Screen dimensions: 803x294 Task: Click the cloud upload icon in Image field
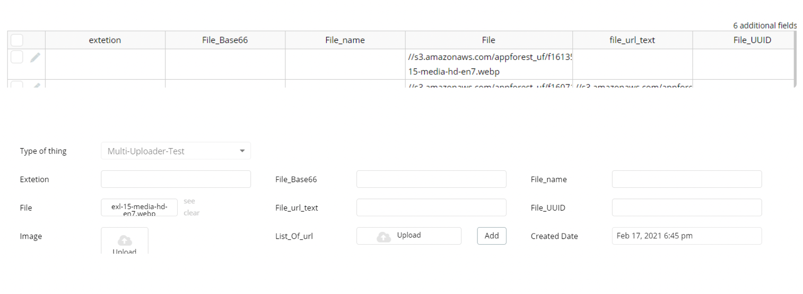pos(125,240)
